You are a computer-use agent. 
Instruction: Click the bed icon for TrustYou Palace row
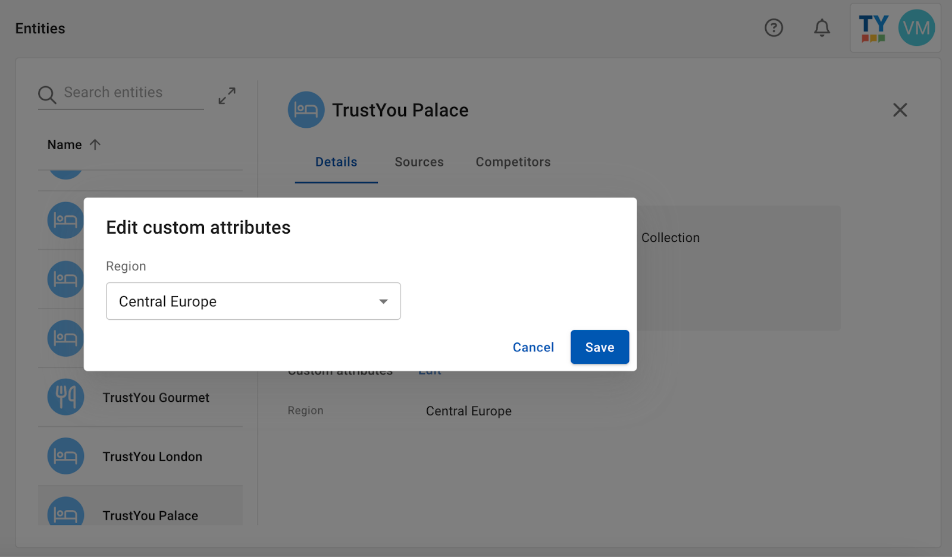[x=65, y=511]
